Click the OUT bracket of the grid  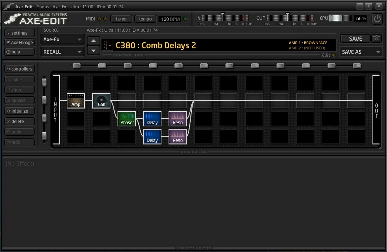(x=376, y=110)
